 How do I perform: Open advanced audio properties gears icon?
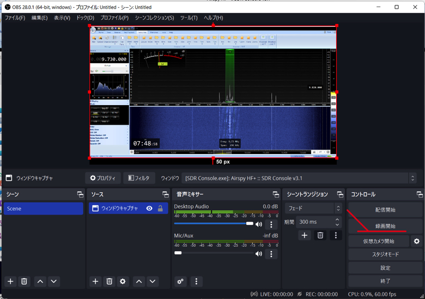(x=180, y=282)
